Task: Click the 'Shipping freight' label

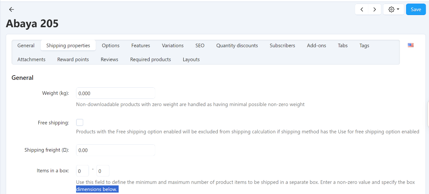Action: click(47, 150)
